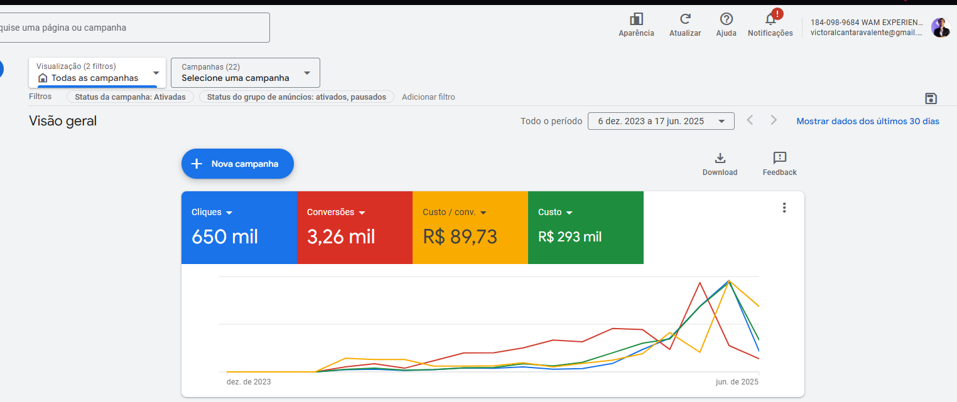Image resolution: width=957 pixels, height=402 pixels.
Task: Click the Download icon
Action: tap(720, 158)
